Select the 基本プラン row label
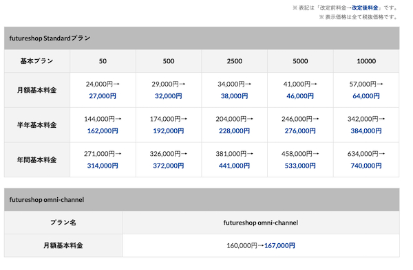Viewport: 413px width, 270px height. coord(37,61)
